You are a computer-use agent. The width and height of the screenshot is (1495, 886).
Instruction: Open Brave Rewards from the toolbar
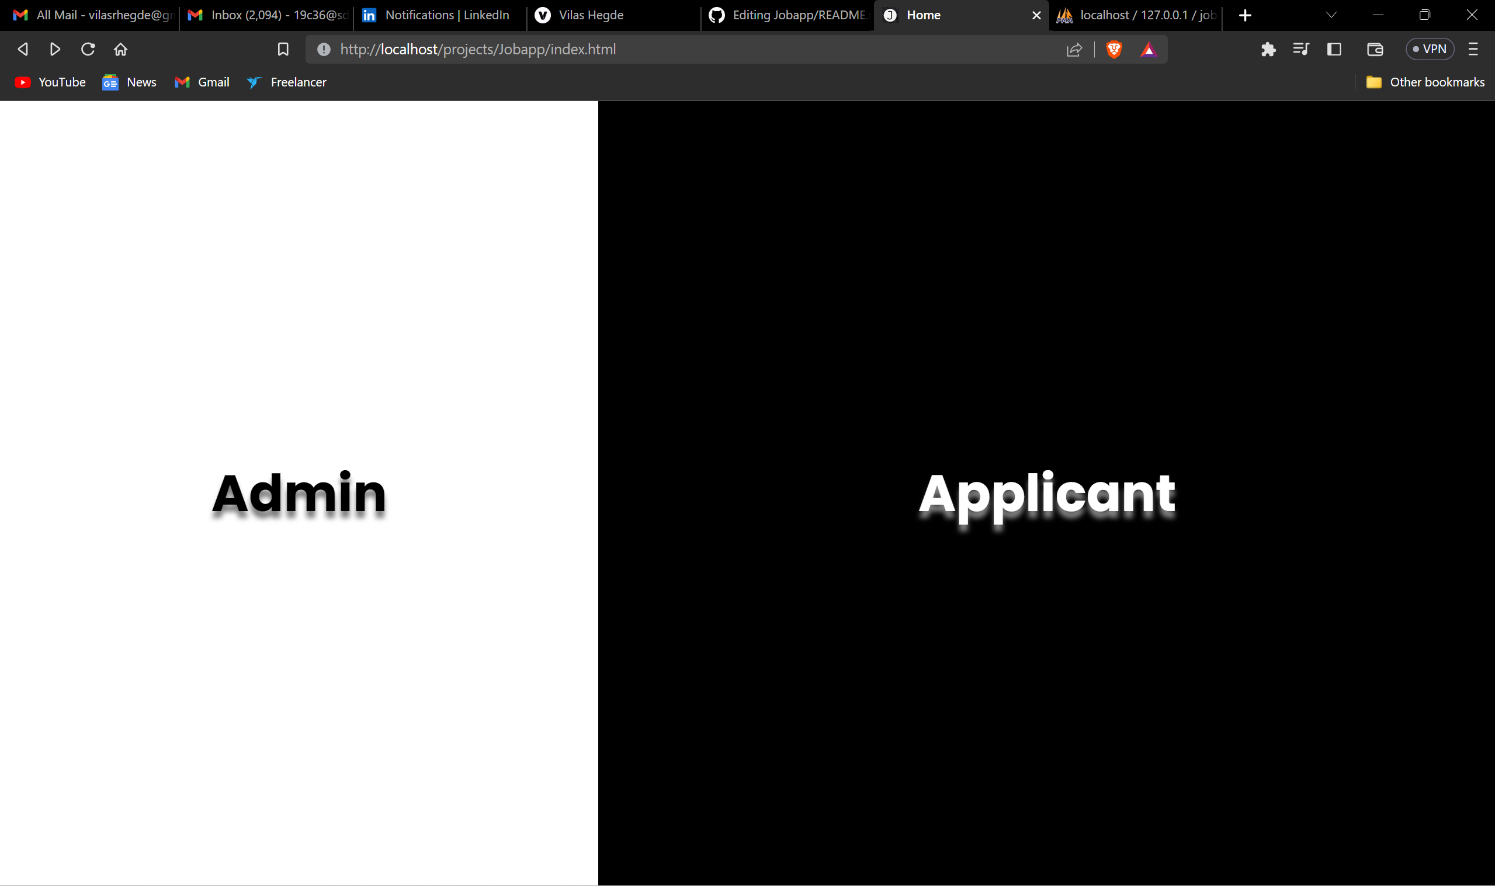click(1149, 49)
